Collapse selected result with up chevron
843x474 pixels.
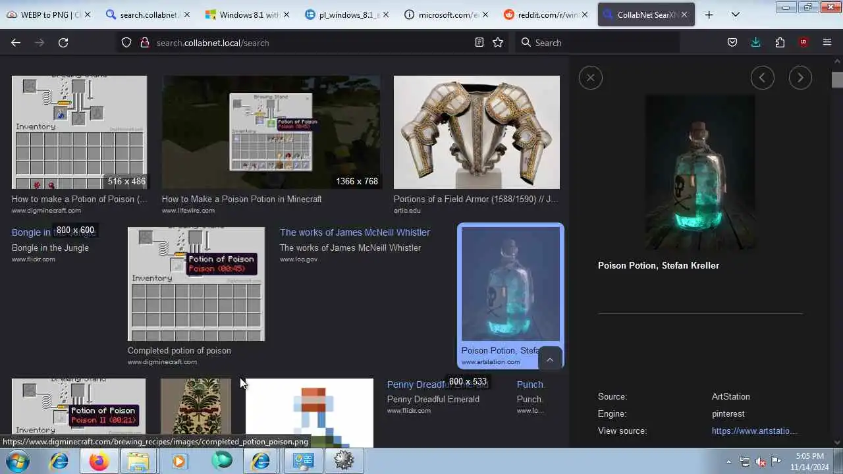pos(550,359)
